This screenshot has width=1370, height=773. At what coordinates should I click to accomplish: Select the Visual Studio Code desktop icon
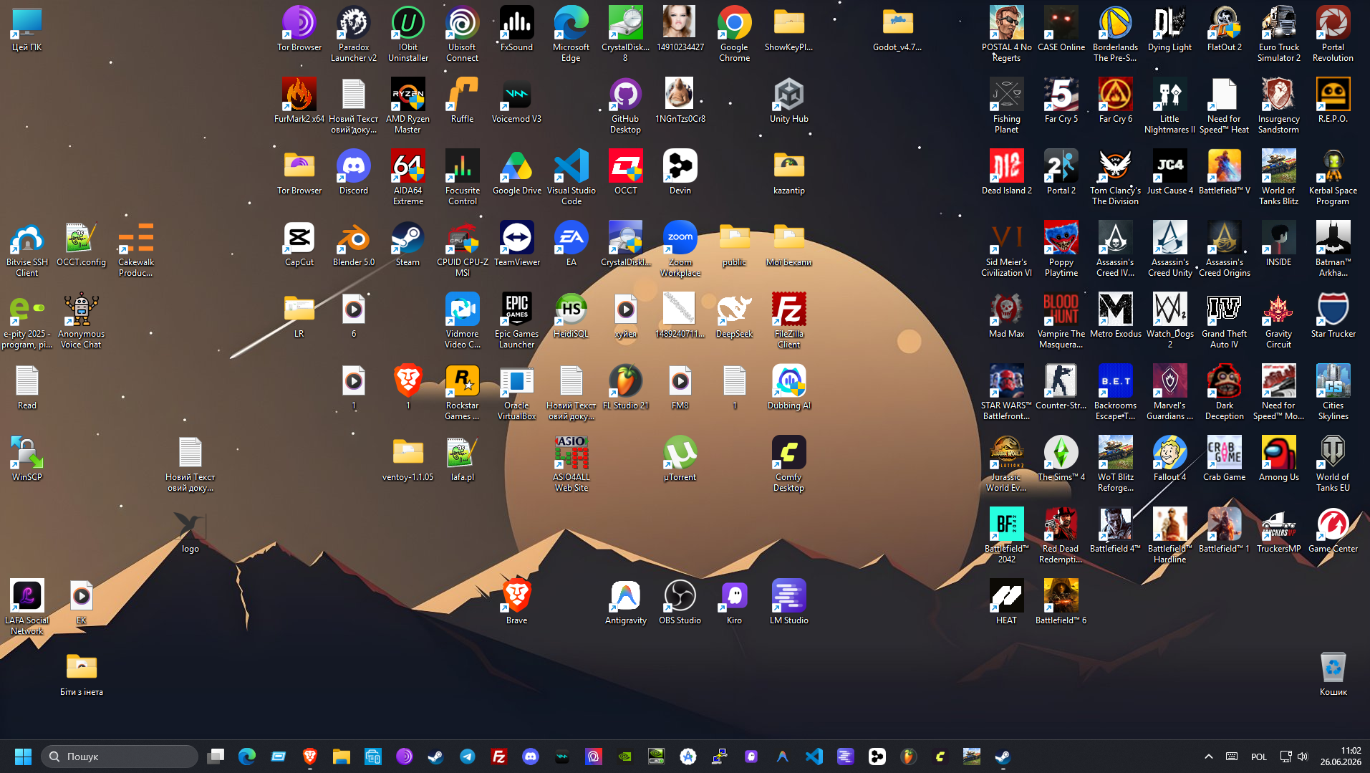tap(571, 177)
